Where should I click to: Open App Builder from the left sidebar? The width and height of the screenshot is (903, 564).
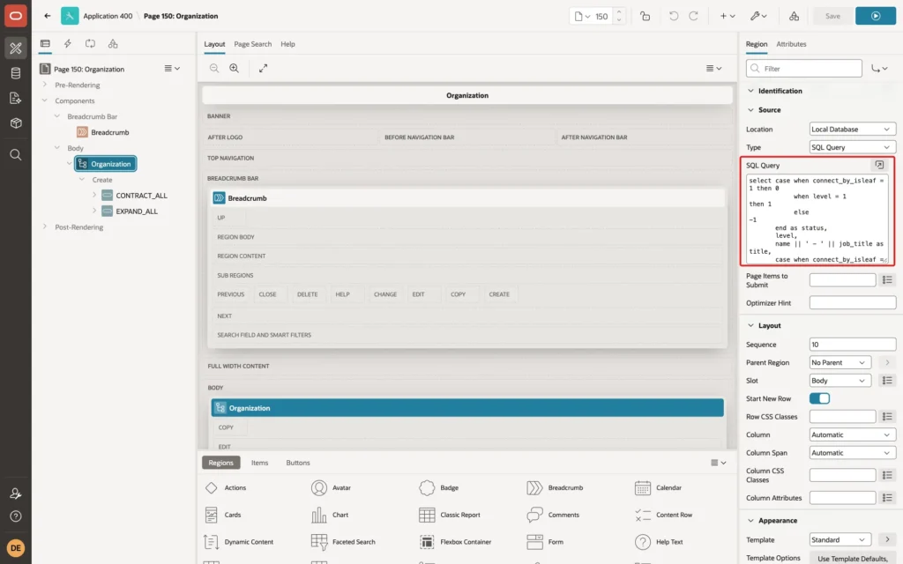coord(16,48)
